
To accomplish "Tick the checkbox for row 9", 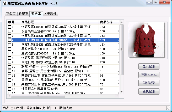I will coord(9,62).
